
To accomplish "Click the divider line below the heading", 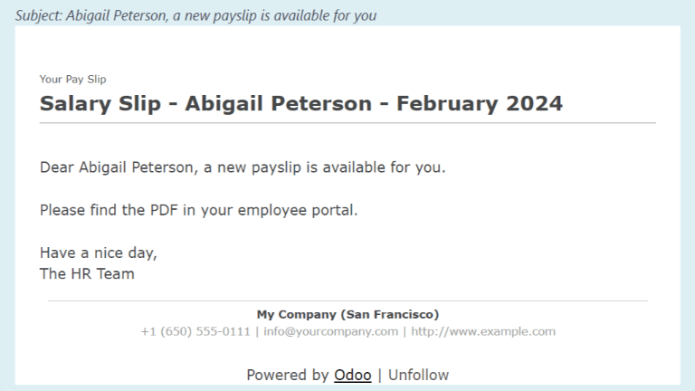I will (347, 122).
